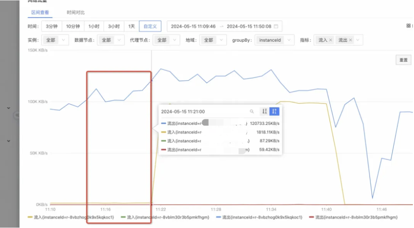
Task: Click the 100K KB/s y-axis label
Action: coord(38,102)
